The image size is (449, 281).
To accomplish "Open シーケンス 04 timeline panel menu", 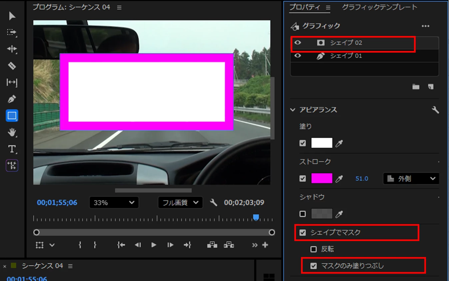I will tap(70, 266).
